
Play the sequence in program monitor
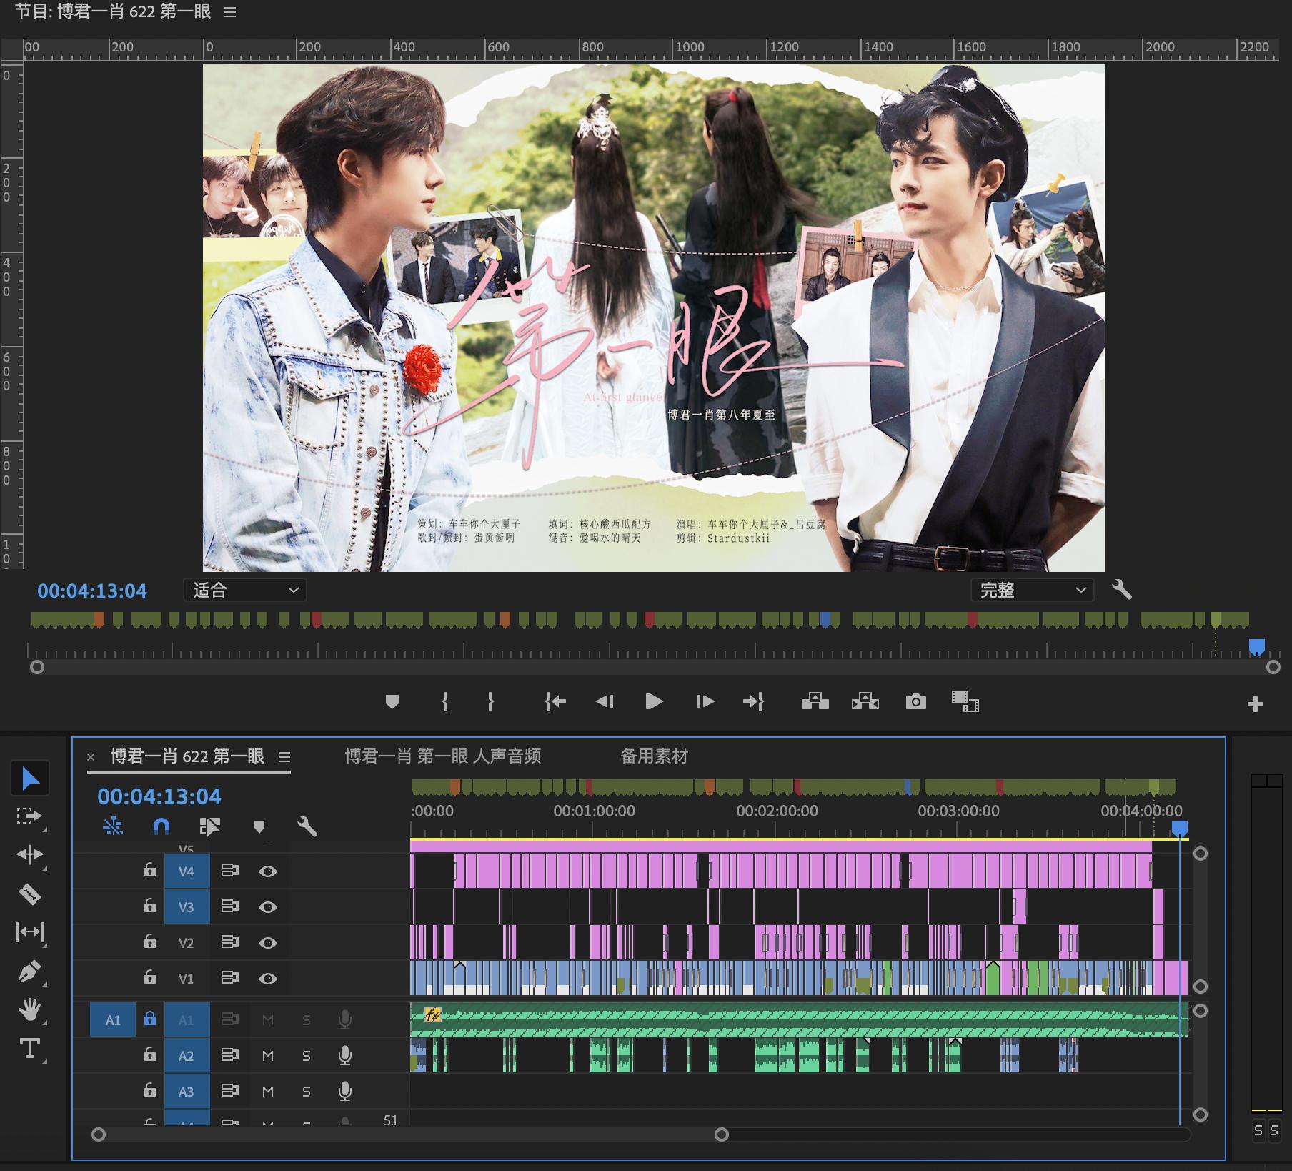click(x=653, y=701)
